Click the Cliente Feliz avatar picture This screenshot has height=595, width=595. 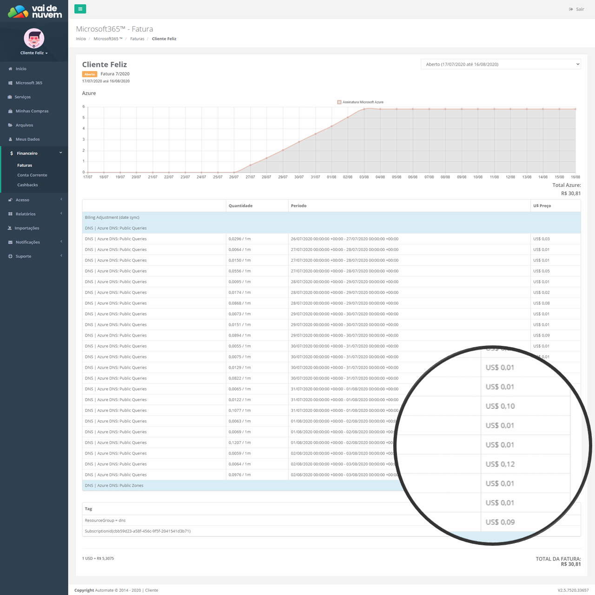tap(34, 38)
